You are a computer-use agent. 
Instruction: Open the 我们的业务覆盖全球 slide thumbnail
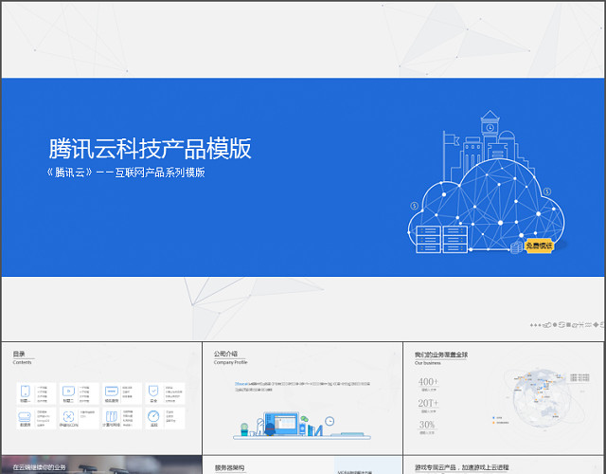click(504, 398)
